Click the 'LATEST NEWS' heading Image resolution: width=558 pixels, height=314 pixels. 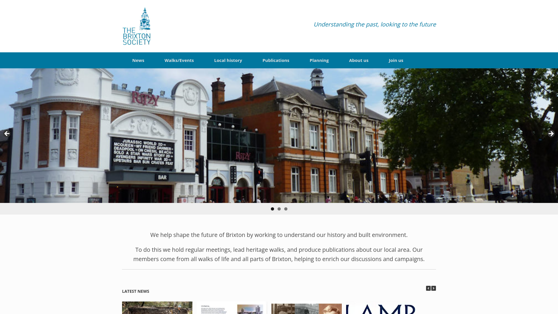[135, 291]
